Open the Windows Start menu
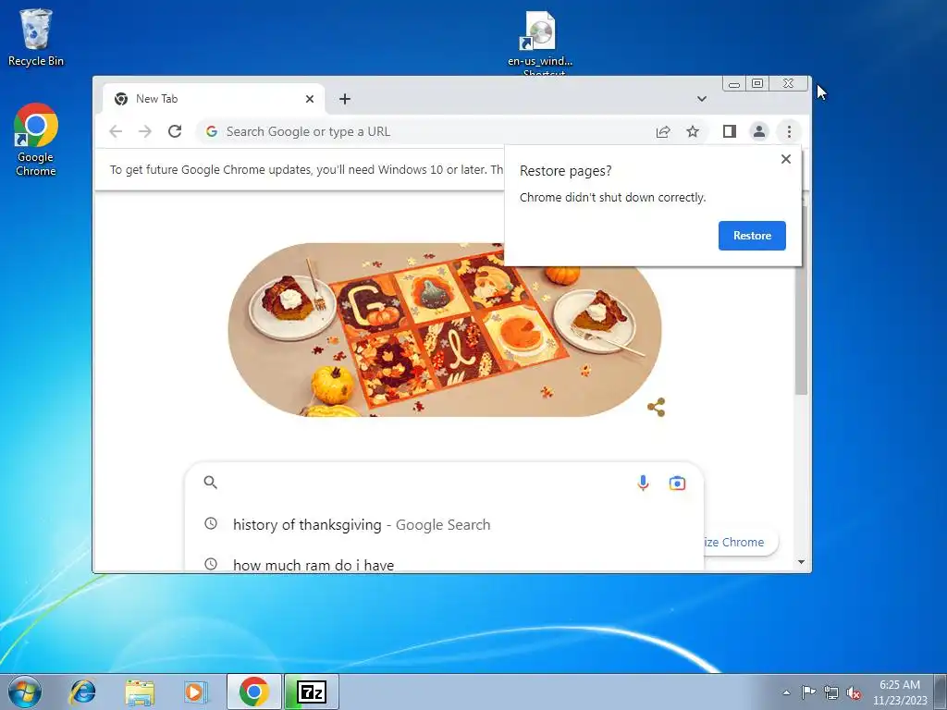 pos(24,692)
